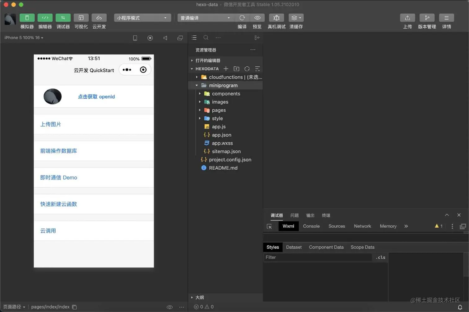Click the simulator record icon
Viewport: 469px width, 312px height.
[x=150, y=38]
